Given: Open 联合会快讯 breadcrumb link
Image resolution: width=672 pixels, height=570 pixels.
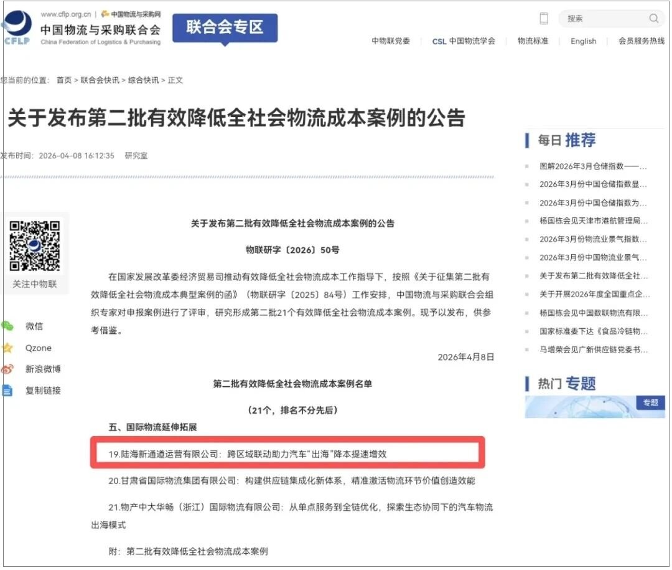Looking at the screenshot, I should (x=100, y=80).
